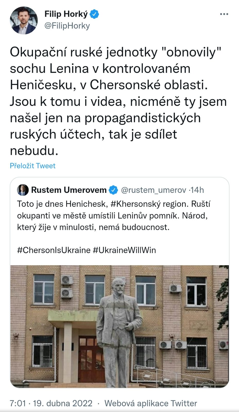Click the Přeložit Tweet link

coord(33,166)
